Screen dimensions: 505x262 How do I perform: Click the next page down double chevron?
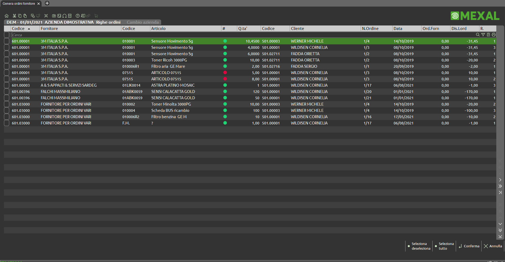pos(500,230)
